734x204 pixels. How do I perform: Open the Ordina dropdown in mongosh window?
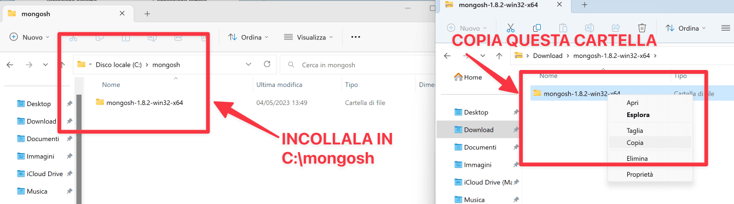click(x=248, y=37)
